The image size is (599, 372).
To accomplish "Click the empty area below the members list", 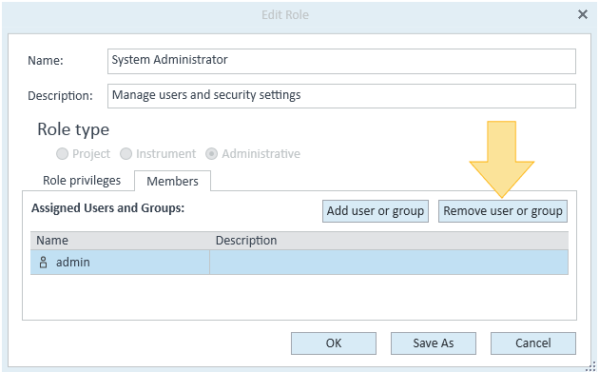I will point(299,297).
